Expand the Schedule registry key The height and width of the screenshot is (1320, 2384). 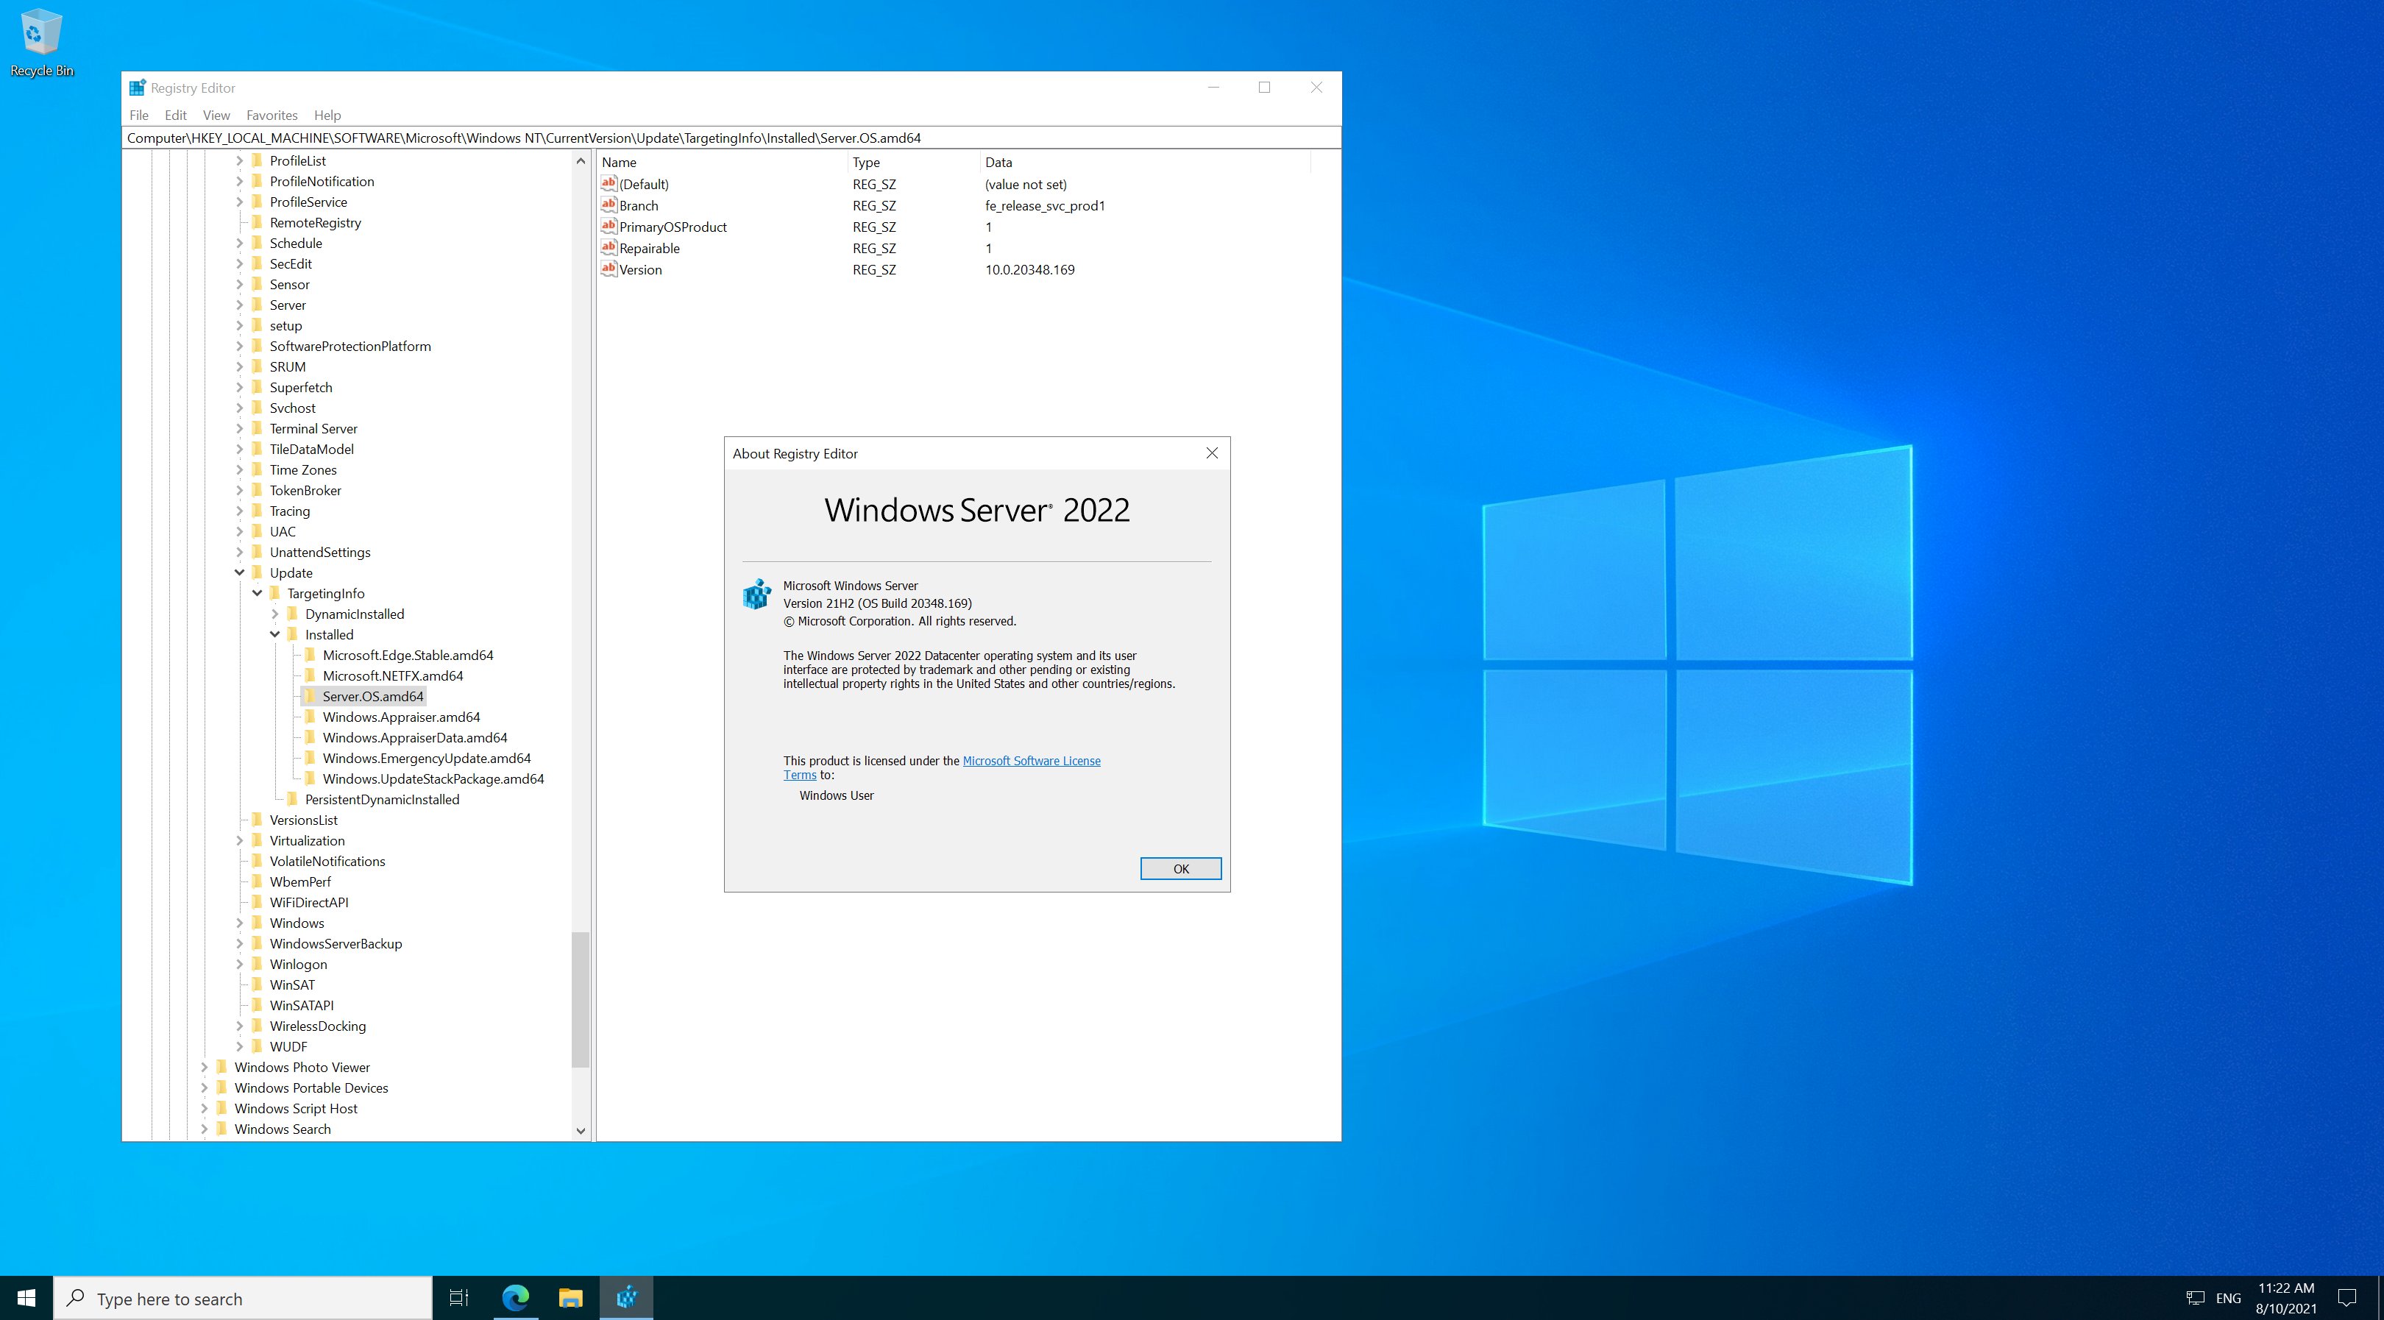tap(240, 243)
